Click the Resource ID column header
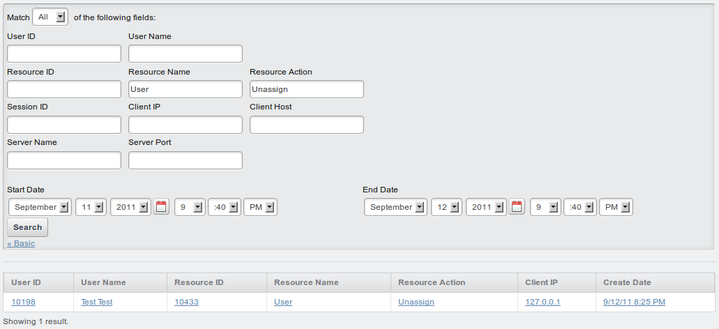 coord(217,283)
